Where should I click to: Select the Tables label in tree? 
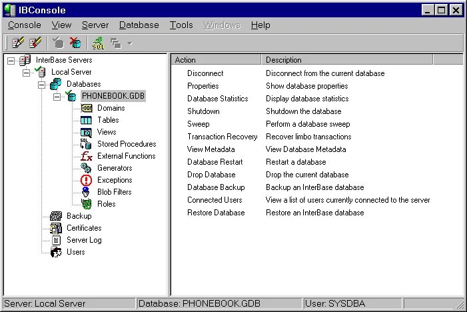108,120
